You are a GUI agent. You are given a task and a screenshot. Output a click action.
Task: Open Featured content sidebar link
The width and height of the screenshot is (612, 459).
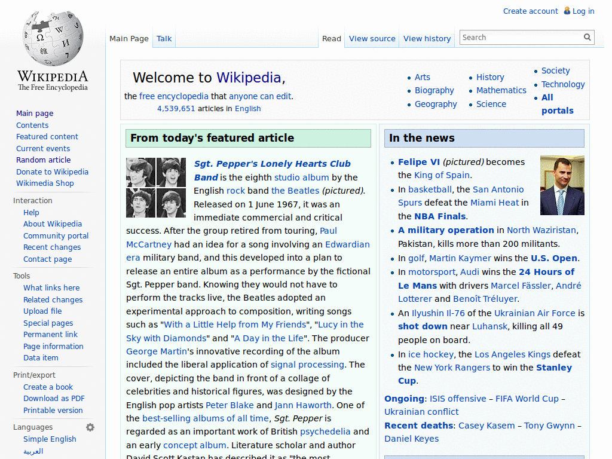click(47, 137)
